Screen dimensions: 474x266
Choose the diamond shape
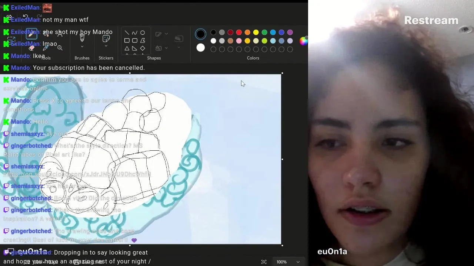(x=143, y=48)
